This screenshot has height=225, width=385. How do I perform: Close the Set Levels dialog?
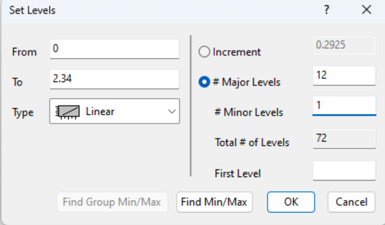366,10
